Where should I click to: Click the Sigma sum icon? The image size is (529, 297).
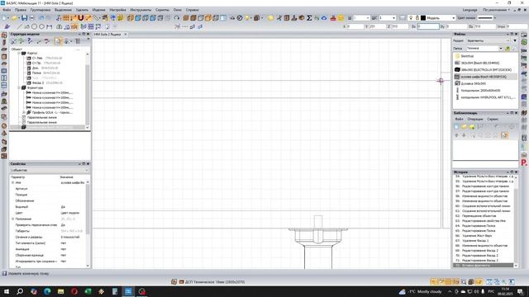pyautogui.click(x=309, y=18)
